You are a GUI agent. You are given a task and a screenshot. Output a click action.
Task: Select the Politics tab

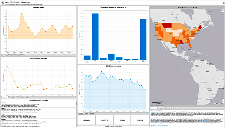pos(19,97)
